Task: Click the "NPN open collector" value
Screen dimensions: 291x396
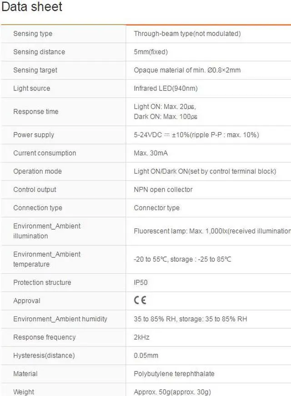Action: coord(163,189)
